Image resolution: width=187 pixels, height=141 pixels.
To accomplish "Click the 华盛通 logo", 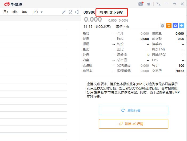I will pyautogui.click(x=13, y=4).
